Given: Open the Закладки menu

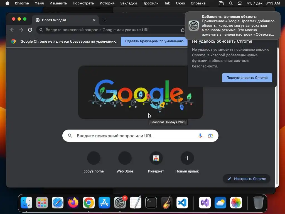Looking at the screenshot, I should tap(129, 3).
